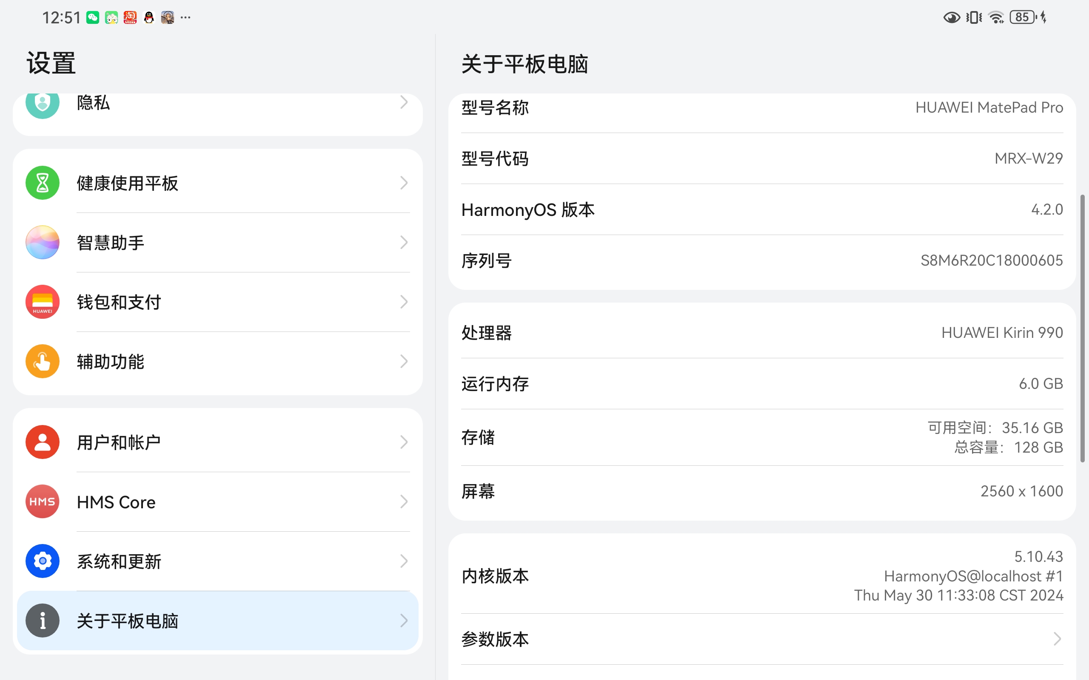Tap the Wi-Fi signal icon
The image size is (1089, 680).
(x=996, y=17)
